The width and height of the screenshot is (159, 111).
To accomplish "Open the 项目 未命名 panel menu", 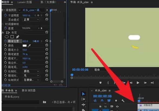I will tap(16, 91).
